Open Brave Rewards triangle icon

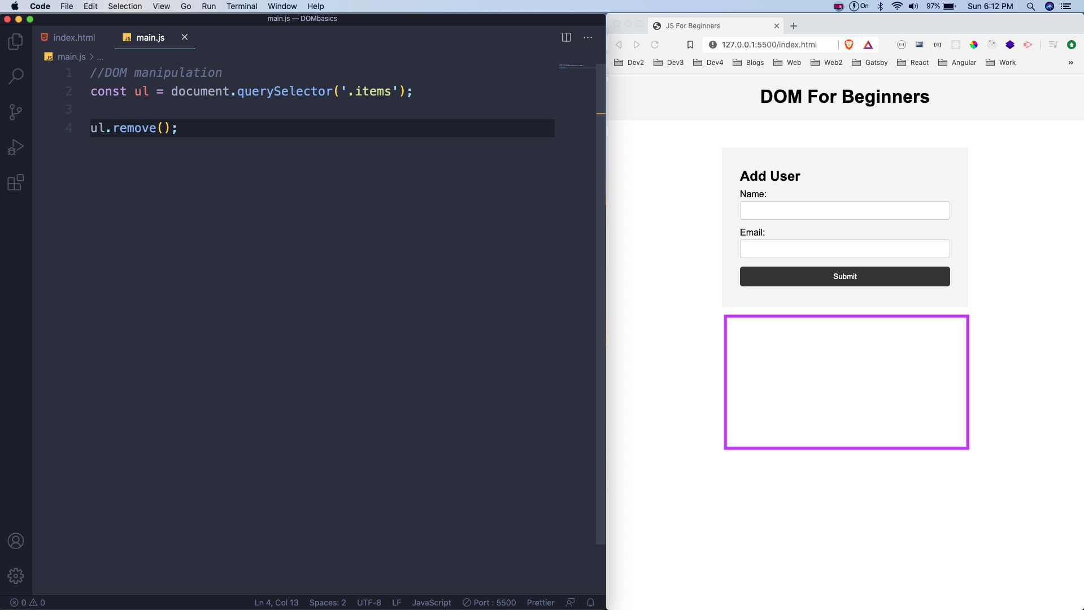click(868, 45)
